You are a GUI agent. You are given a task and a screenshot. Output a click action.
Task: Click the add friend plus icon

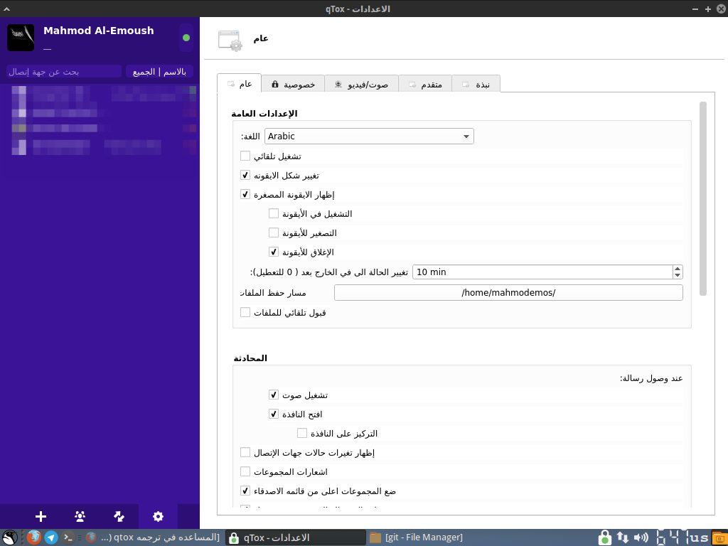tap(41, 517)
